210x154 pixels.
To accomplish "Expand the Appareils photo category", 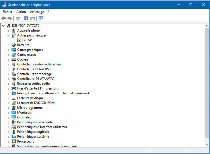I will pos(8,31).
